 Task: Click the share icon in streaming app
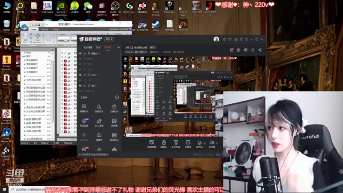(260, 50)
